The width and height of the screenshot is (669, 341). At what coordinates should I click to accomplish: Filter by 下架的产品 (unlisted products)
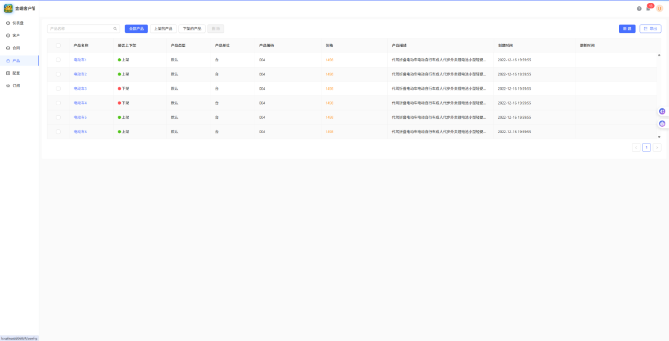pos(192,29)
